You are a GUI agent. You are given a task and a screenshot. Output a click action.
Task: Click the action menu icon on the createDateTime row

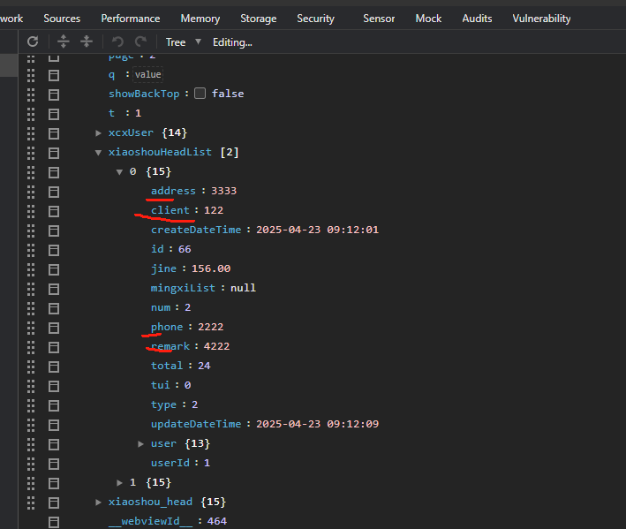pos(54,230)
